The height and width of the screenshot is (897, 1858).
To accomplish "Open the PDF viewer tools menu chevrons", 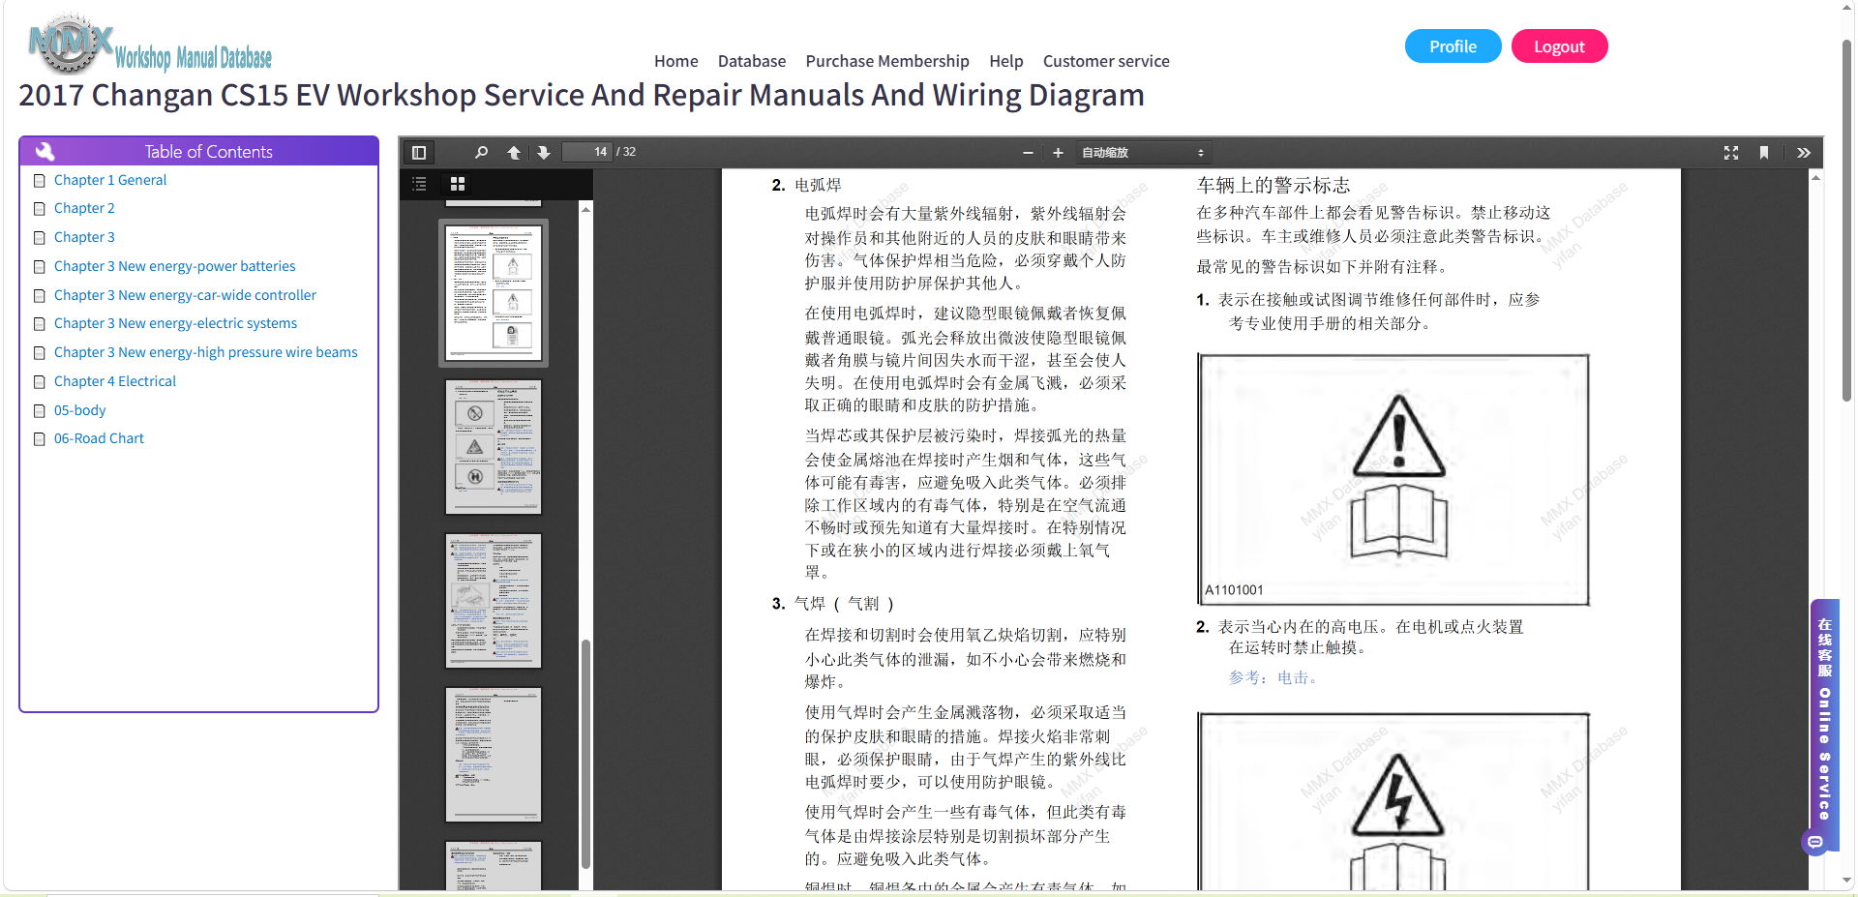I will [1804, 152].
